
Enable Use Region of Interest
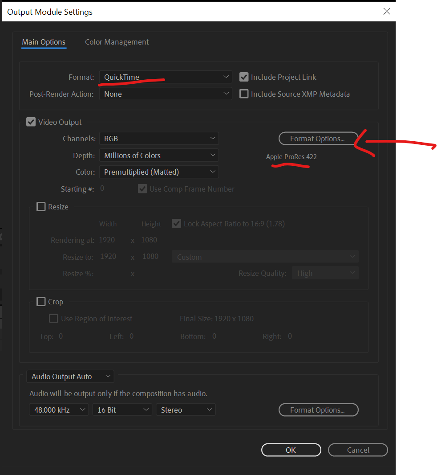tap(53, 318)
